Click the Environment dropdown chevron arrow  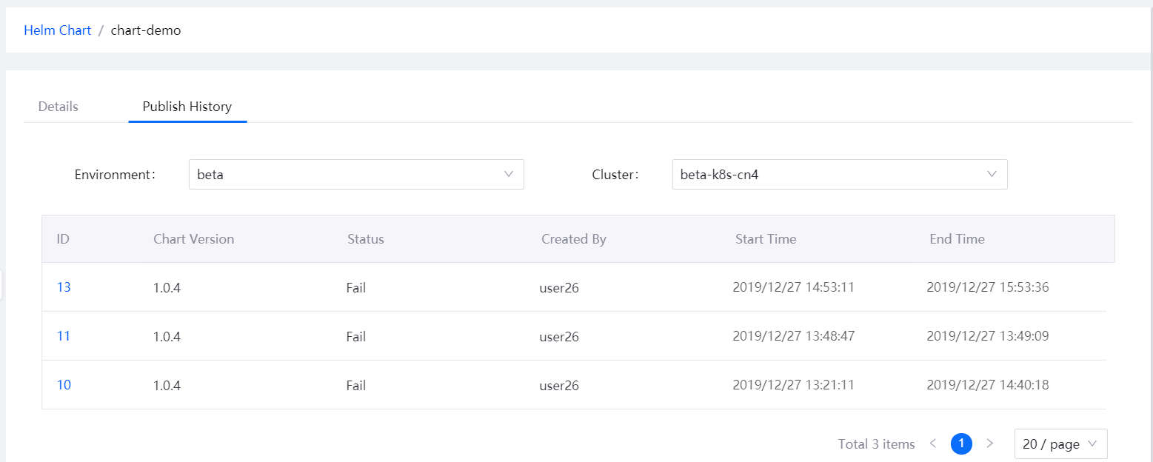(509, 175)
